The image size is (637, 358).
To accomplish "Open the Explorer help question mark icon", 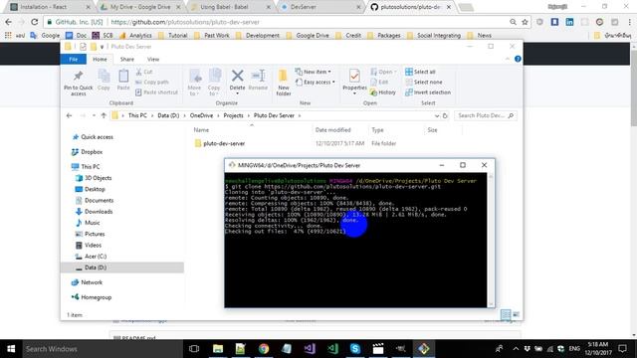I will coord(518,59).
